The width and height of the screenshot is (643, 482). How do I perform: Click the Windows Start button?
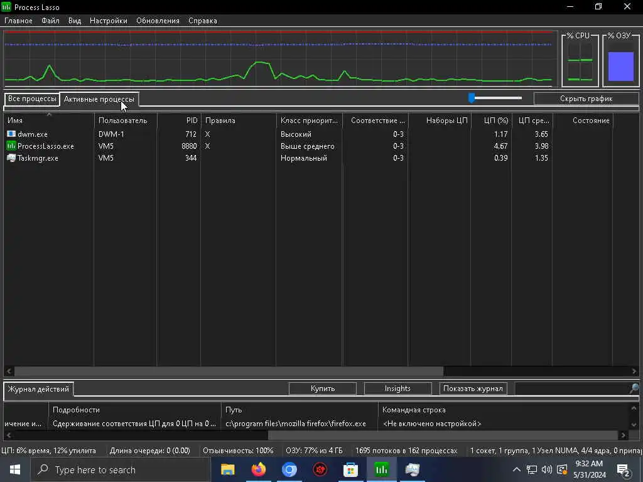coord(15,469)
